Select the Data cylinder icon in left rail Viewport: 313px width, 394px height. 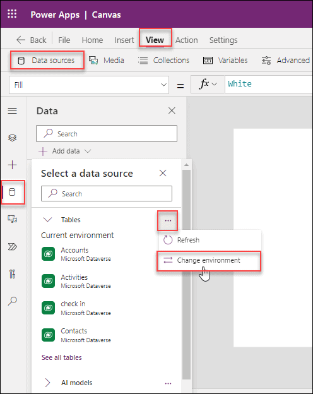coord(13,192)
